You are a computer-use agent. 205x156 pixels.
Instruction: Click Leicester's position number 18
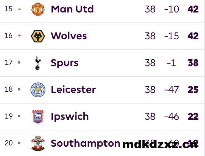(9, 90)
